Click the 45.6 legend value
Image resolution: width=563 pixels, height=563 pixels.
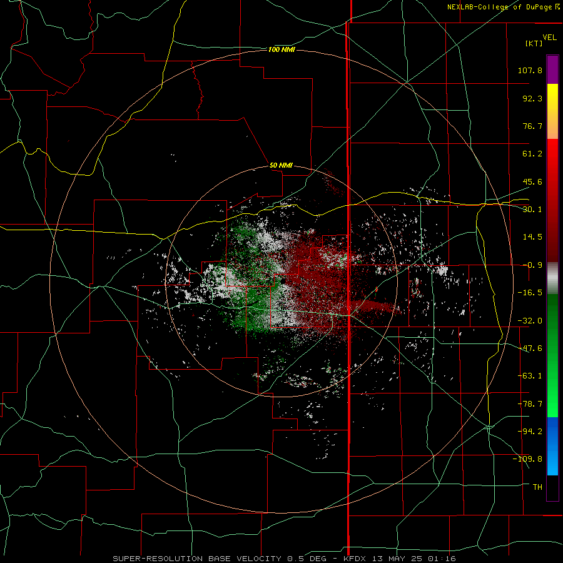point(532,181)
